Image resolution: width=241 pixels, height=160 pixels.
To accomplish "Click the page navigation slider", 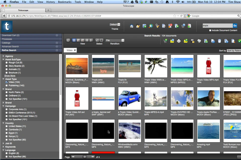I will click(83, 157).
